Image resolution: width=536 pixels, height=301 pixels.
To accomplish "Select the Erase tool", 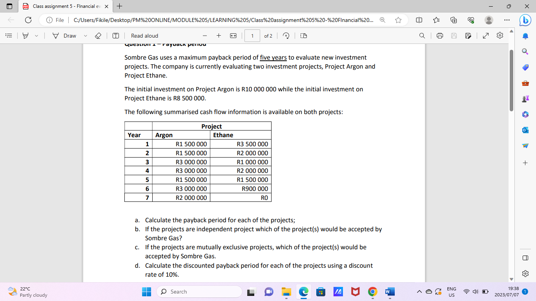I will coord(99,36).
